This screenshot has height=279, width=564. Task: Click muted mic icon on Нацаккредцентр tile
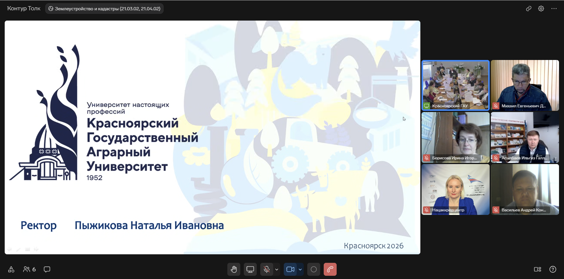tap(427, 210)
